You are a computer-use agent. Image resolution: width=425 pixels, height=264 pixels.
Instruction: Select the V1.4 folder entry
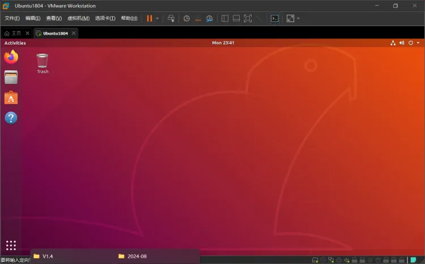44,256
